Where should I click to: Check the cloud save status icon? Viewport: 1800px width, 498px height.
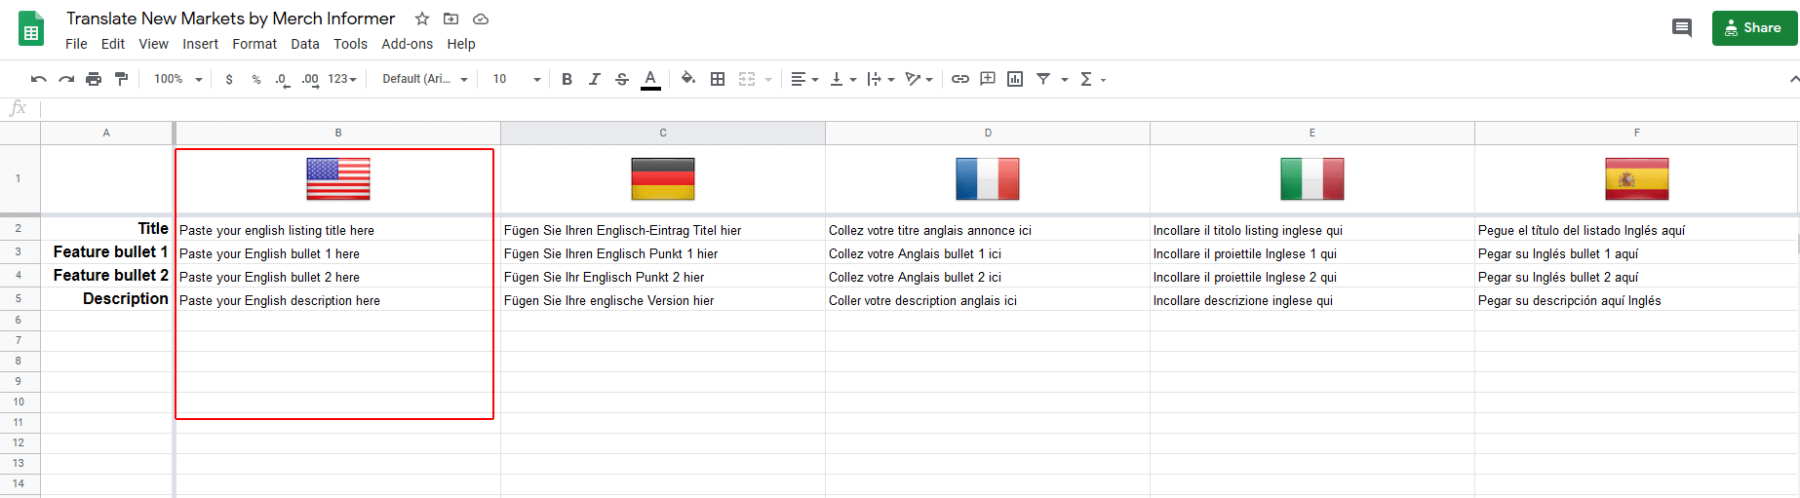pyautogui.click(x=481, y=19)
